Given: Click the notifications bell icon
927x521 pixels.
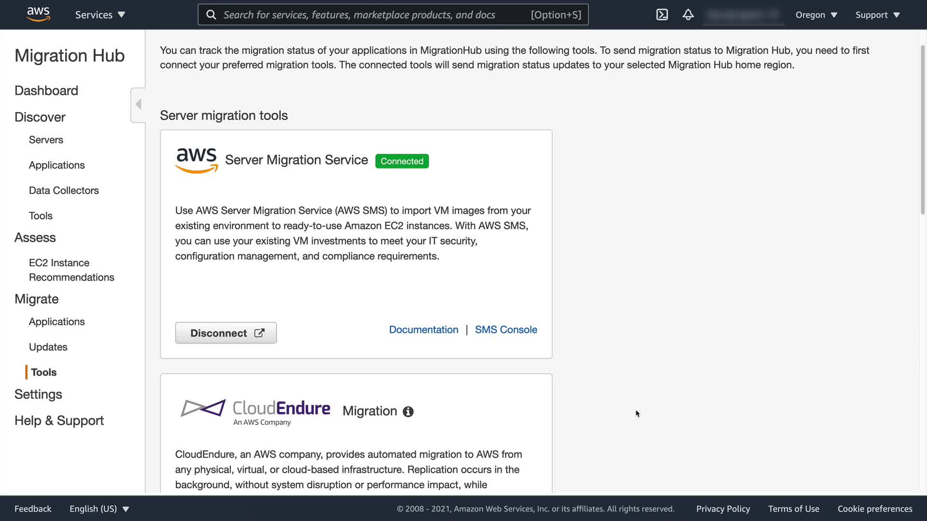Looking at the screenshot, I should pos(688,14).
